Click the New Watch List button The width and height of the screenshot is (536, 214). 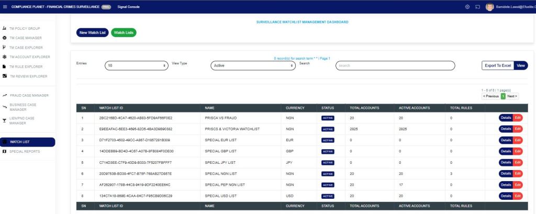[92, 32]
